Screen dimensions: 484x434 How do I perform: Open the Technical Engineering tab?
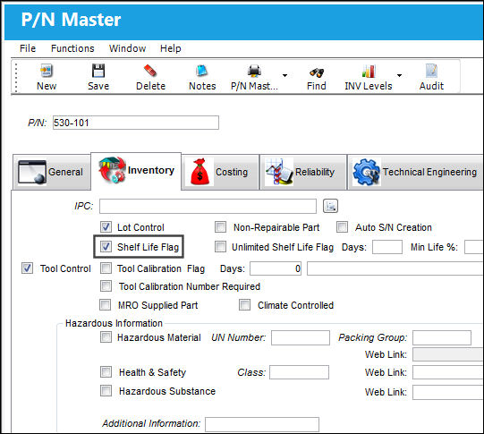pyautogui.click(x=415, y=172)
